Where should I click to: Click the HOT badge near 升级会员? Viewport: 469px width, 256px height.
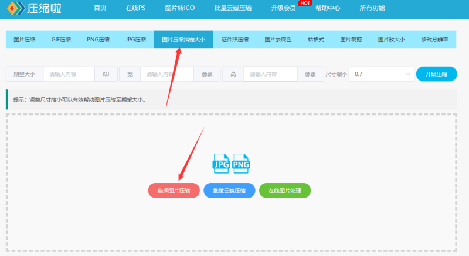tap(305, 4)
